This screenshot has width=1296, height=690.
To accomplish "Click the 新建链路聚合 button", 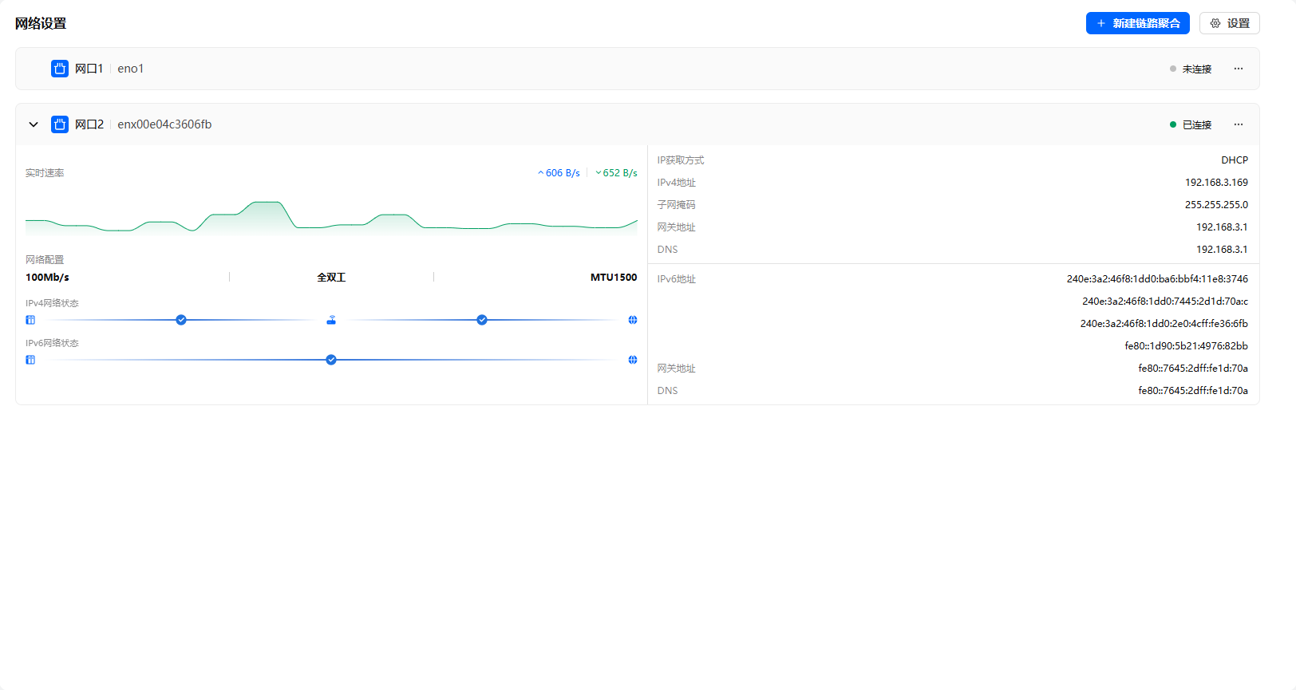I will (1137, 23).
